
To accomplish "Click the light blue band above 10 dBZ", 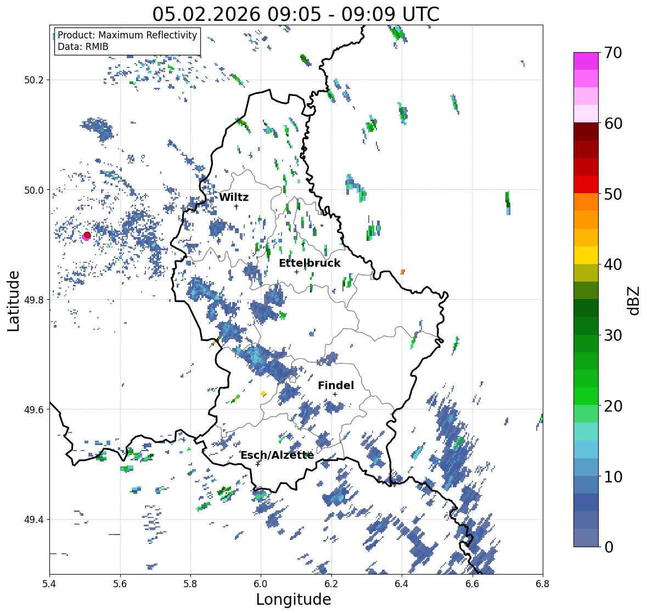I will (586, 467).
